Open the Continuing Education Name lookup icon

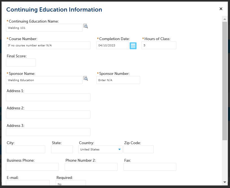pos(86,26)
